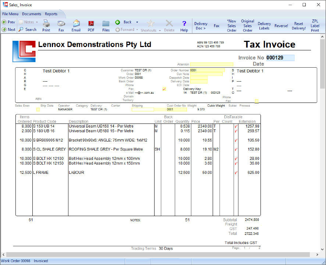Tick the checkbox beside shipping Fax field
Viewport: 326px width, 265px height.
(256, 101)
